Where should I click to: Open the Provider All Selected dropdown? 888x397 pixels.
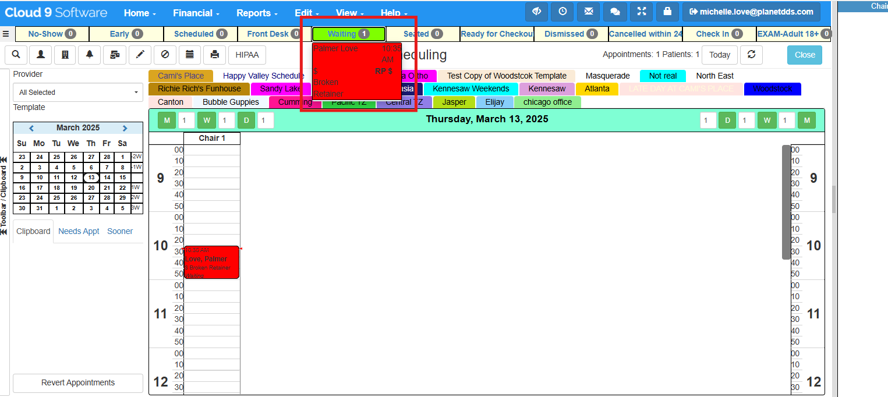pos(77,92)
